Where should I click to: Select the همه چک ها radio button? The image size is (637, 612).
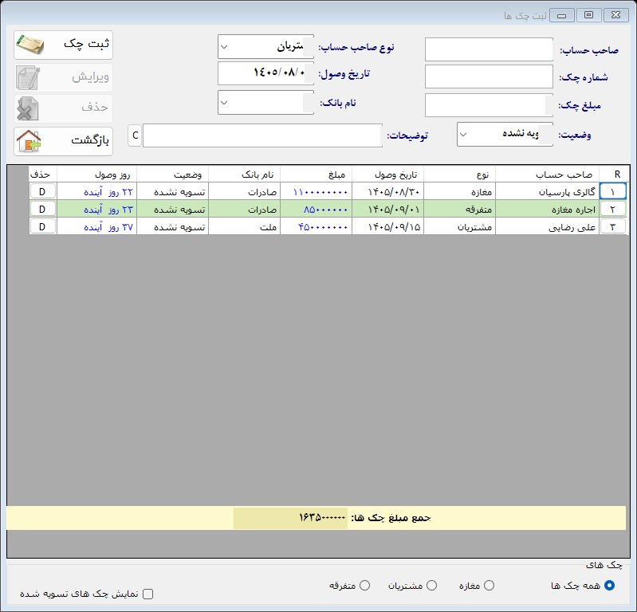point(609,585)
